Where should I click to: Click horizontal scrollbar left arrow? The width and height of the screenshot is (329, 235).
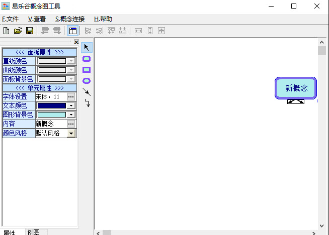click(x=98, y=233)
